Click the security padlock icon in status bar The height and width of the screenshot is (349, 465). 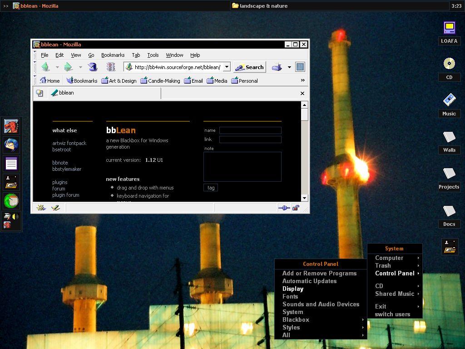click(296, 208)
